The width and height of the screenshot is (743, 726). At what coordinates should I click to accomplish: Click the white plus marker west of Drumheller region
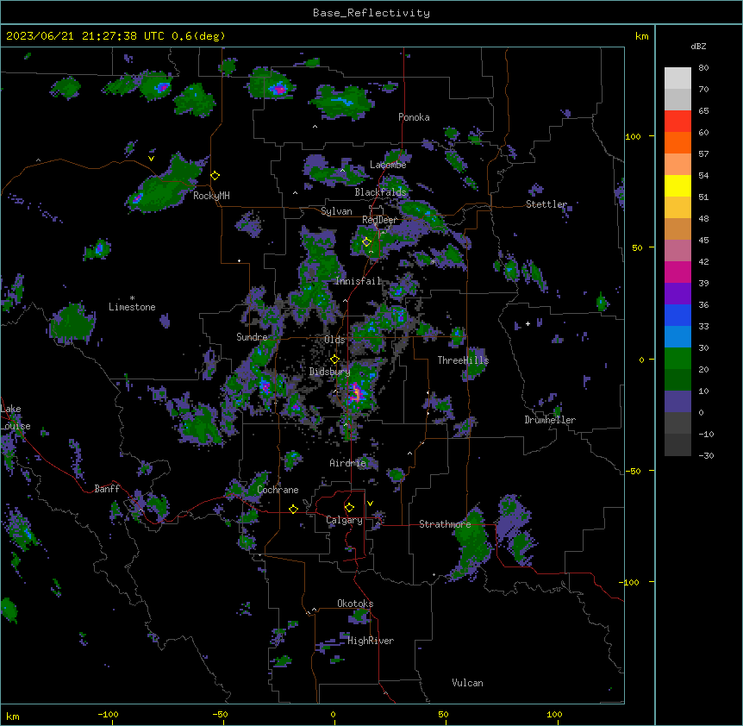[528, 323]
